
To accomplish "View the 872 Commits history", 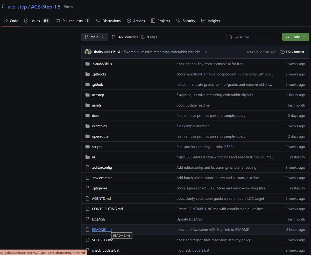I will [x=292, y=52].
